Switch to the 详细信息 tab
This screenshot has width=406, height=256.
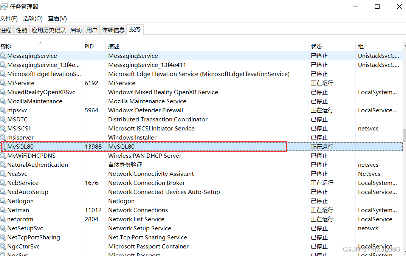click(x=113, y=29)
